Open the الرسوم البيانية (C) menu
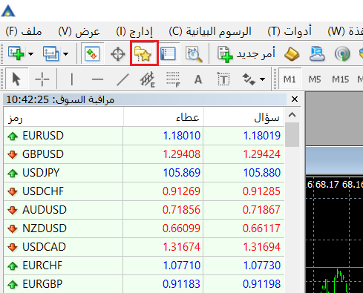 (210, 32)
